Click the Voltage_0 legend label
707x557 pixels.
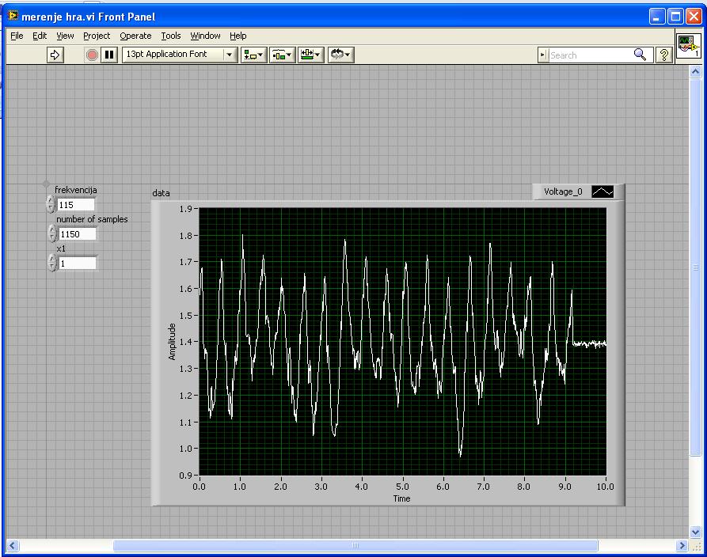click(x=563, y=191)
